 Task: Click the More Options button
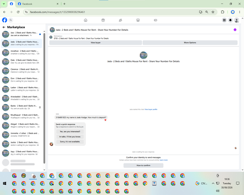pyautogui.click(x=190, y=42)
